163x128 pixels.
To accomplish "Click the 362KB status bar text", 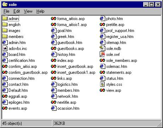I will coord(59,123).
